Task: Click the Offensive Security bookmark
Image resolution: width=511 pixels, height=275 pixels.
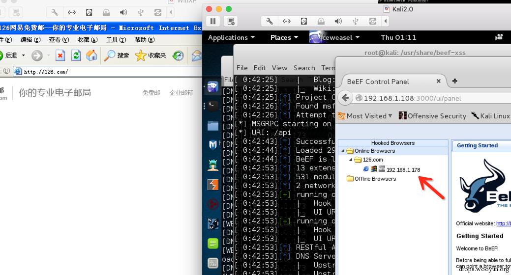Action: point(432,116)
